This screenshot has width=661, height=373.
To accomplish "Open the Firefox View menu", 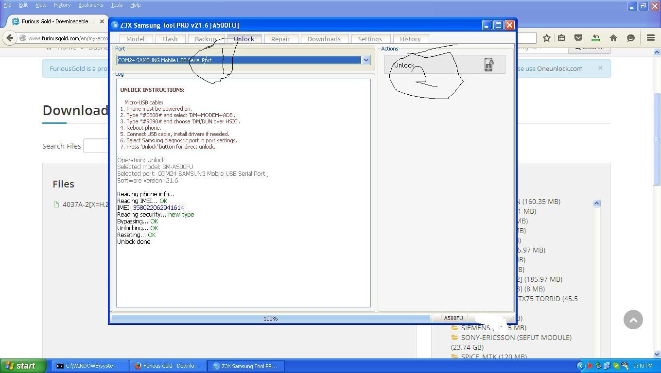I will 41,5.
